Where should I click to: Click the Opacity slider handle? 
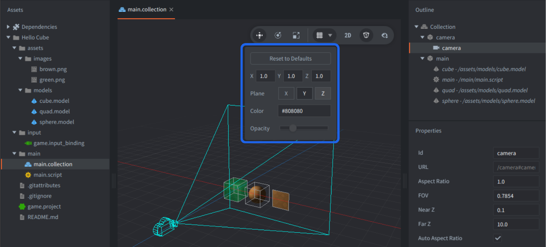click(x=292, y=128)
